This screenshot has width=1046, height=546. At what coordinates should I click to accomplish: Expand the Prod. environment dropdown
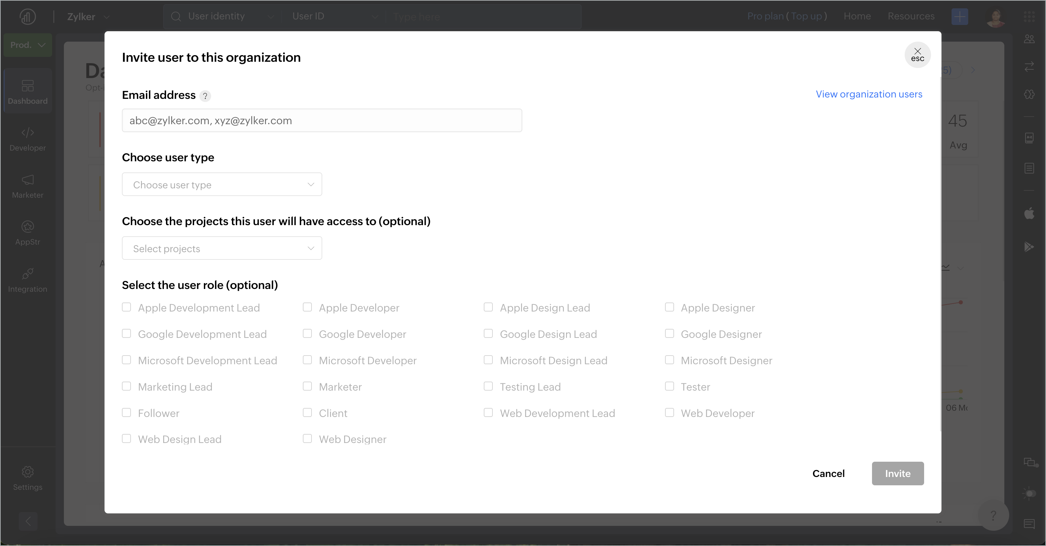coord(28,45)
